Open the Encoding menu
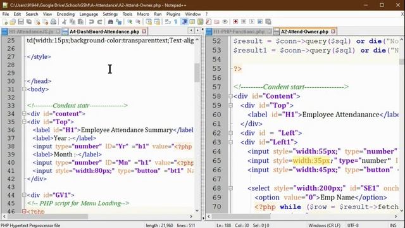This screenshot has height=228, width=405. pyautogui.click(x=66, y=14)
